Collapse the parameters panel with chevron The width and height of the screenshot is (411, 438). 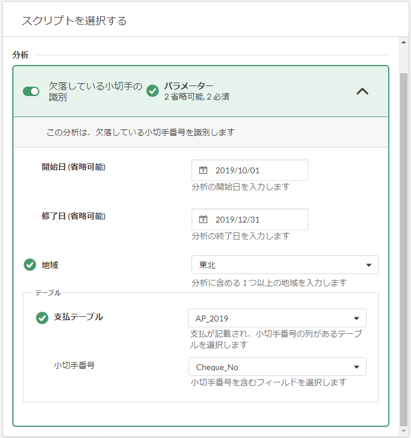coord(362,91)
